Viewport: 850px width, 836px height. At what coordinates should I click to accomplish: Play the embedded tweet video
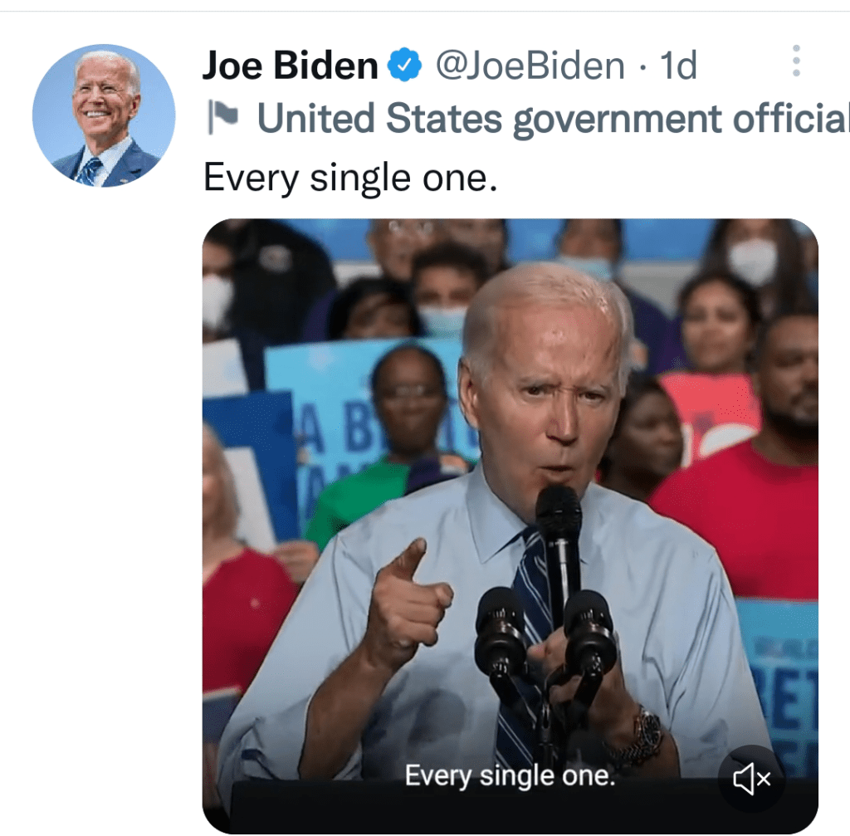coord(510,526)
